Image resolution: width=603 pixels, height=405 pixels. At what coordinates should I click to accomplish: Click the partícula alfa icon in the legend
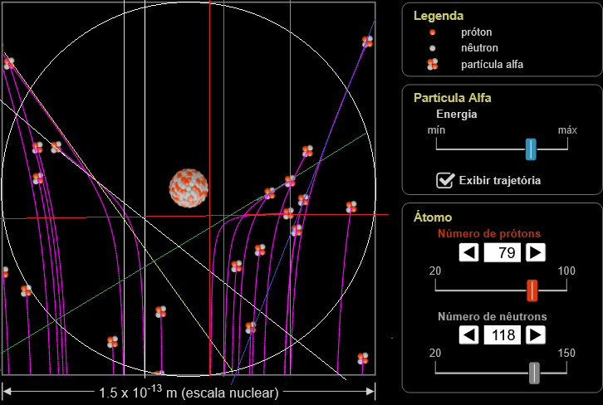[x=433, y=64]
